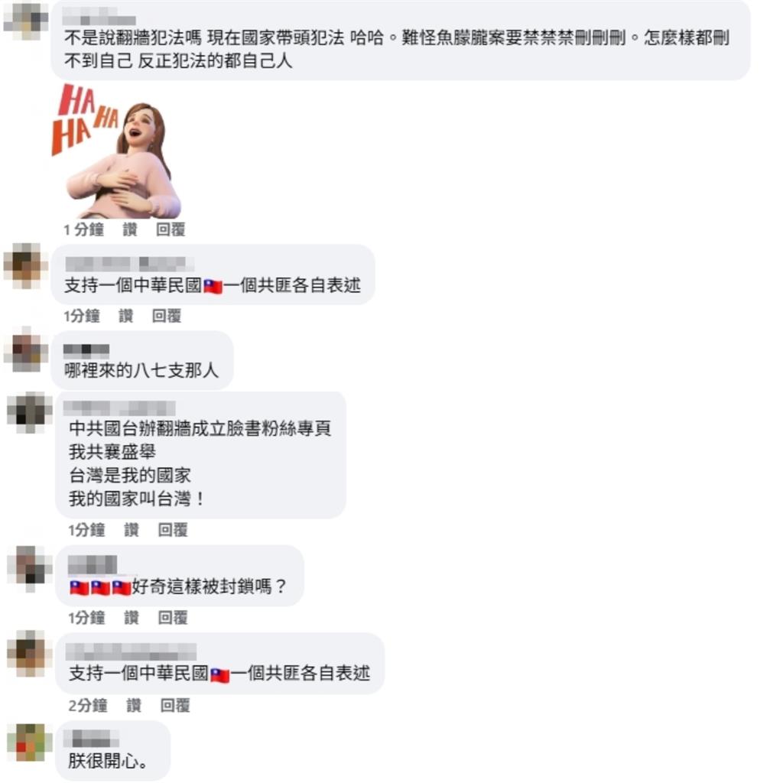Viewport: 783px width, 783px height.
Task: Reply to the 2分鐘 old comment
Action: click(175, 706)
